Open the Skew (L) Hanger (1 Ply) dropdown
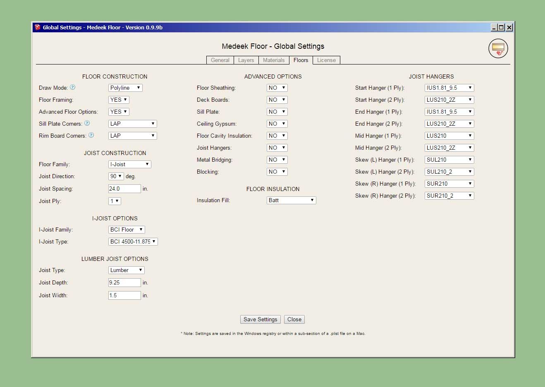The image size is (545, 387). (x=449, y=160)
